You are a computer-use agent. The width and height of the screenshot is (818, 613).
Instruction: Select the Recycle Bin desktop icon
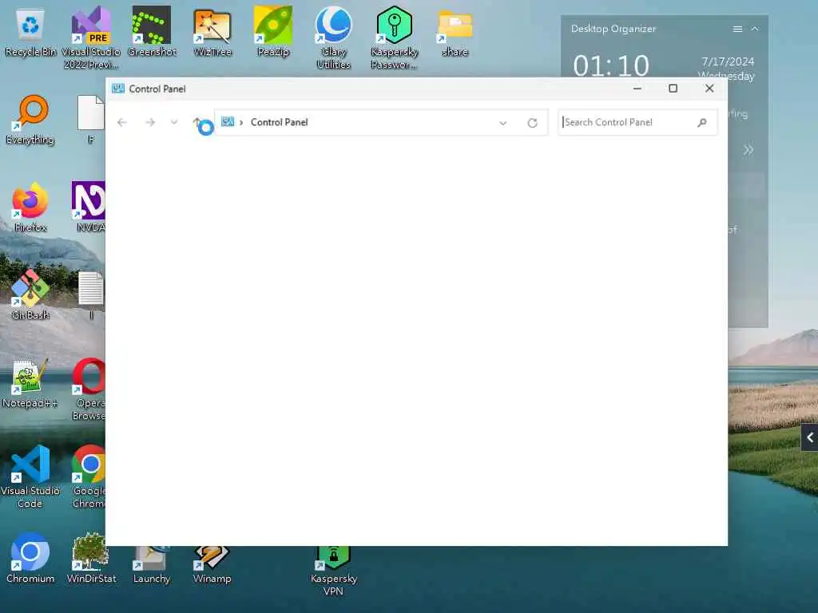click(x=30, y=31)
